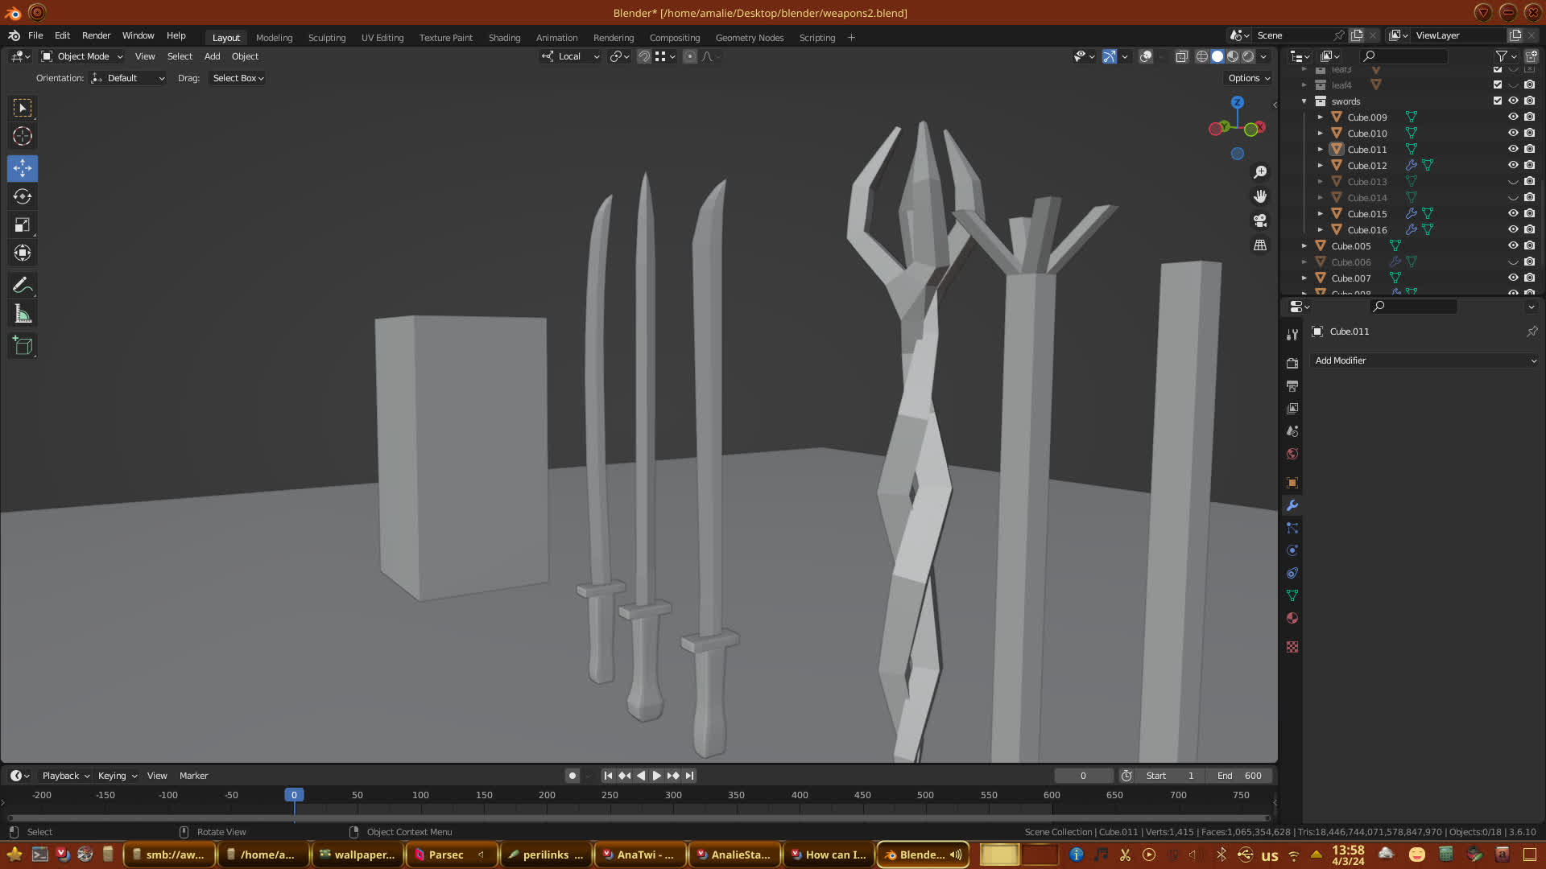Switch to orthographic grid view icon
This screenshot has height=869, width=1546.
[x=1260, y=245]
